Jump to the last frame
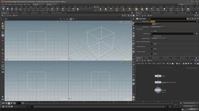This screenshot has width=199, height=111. click(14, 103)
